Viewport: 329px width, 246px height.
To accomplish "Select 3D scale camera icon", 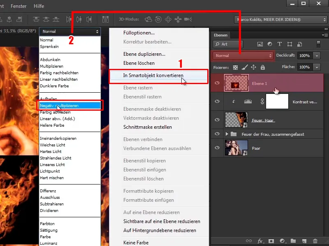I will [188, 19].
